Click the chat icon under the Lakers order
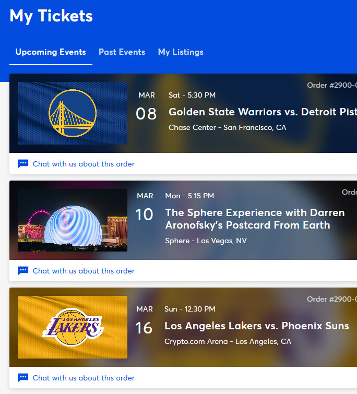This screenshot has width=357, height=394. coord(23,378)
